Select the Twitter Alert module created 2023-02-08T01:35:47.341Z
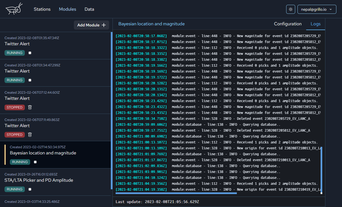This screenshot has width=342, height=207. (55, 46)
